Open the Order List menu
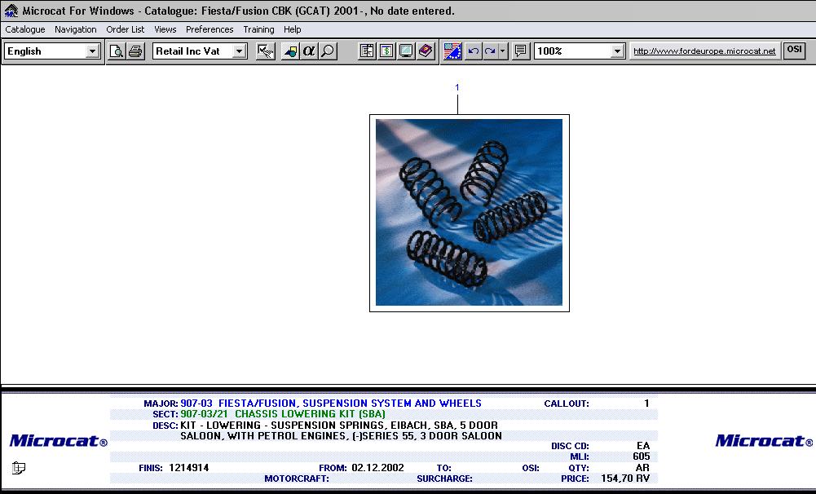816x494 pixels. (125, 29)
